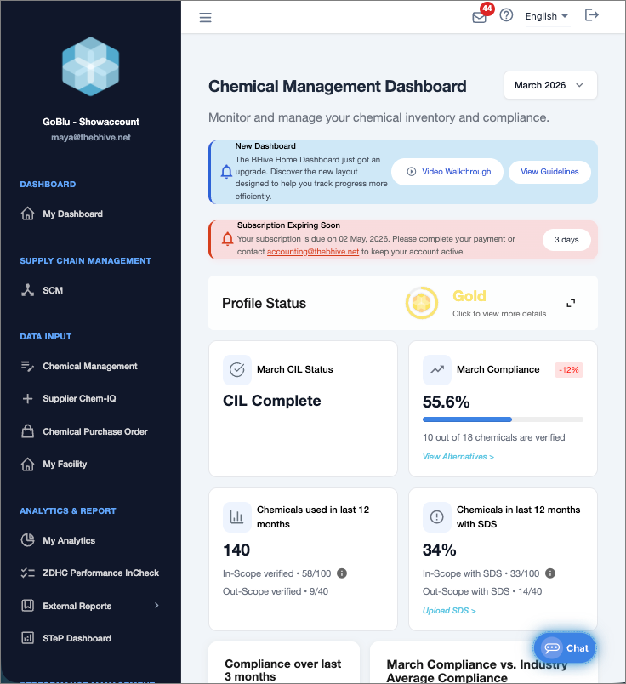Open the Chat button

click(565, 648)
